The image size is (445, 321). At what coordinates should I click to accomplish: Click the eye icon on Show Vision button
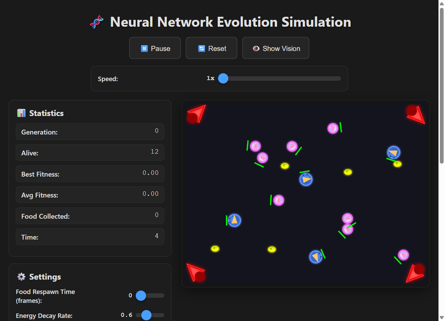point(256,48)
